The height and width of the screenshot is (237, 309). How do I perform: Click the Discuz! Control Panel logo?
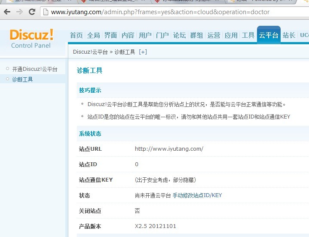[31, 39]
